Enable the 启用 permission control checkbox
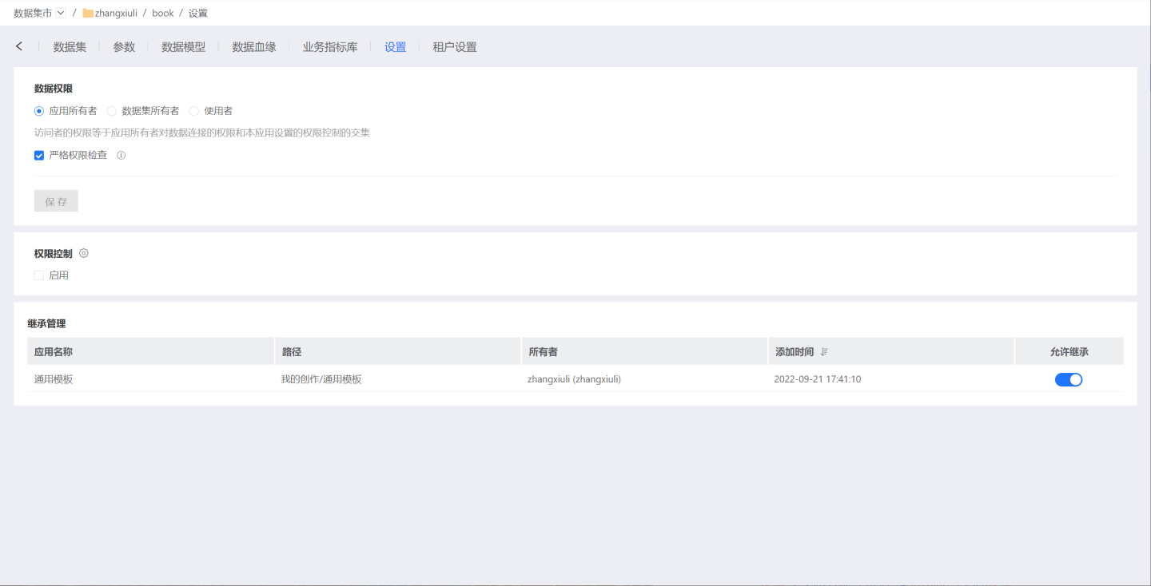The height and width of the screenshot is (586, 1151). point(39,275)
